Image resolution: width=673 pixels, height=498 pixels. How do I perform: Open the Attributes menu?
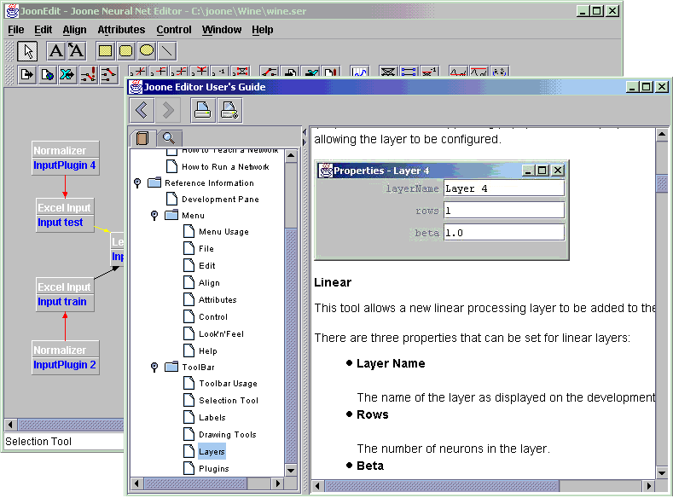tap(121, 30)
